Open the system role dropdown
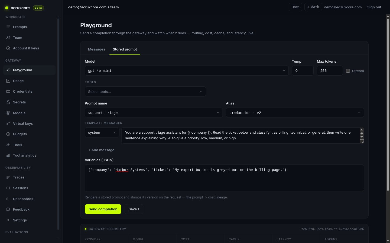Image resolution: width=390 pixels, height=243 pixels. [102, 132]
